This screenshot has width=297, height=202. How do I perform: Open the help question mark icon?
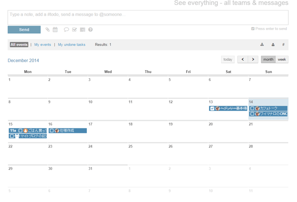[x=90, y=30]
